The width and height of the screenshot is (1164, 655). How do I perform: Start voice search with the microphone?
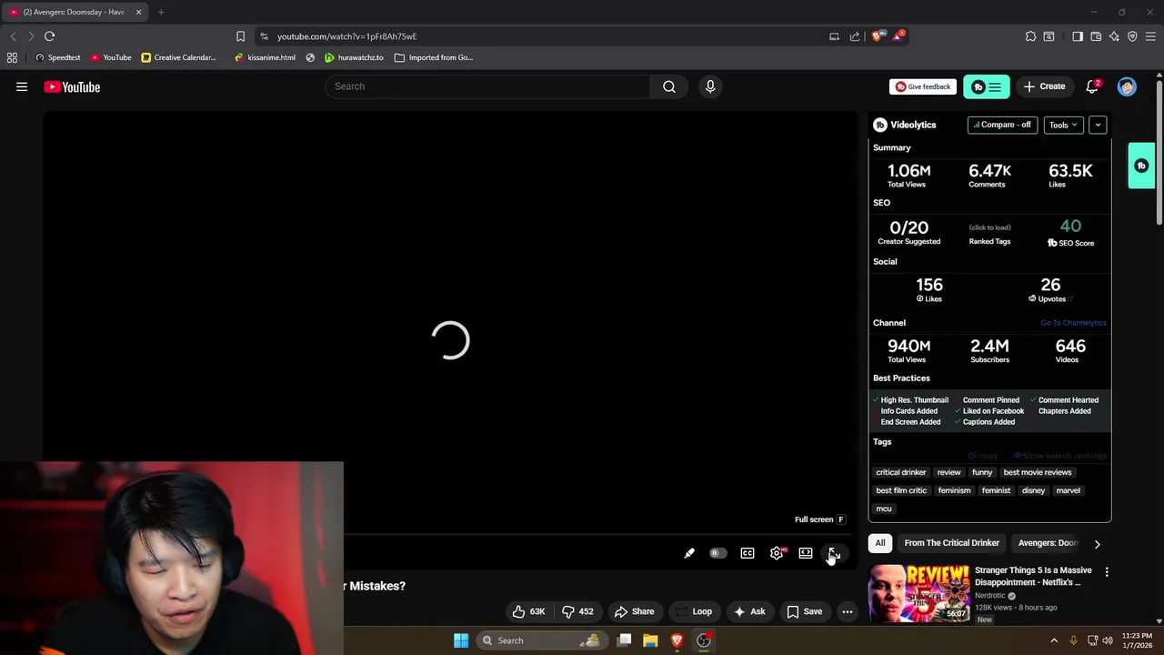coord(710,86)
